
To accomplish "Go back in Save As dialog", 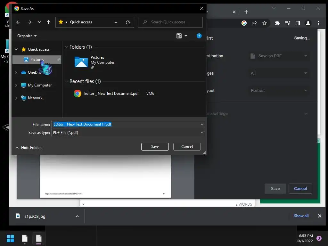I will [18, 22].
